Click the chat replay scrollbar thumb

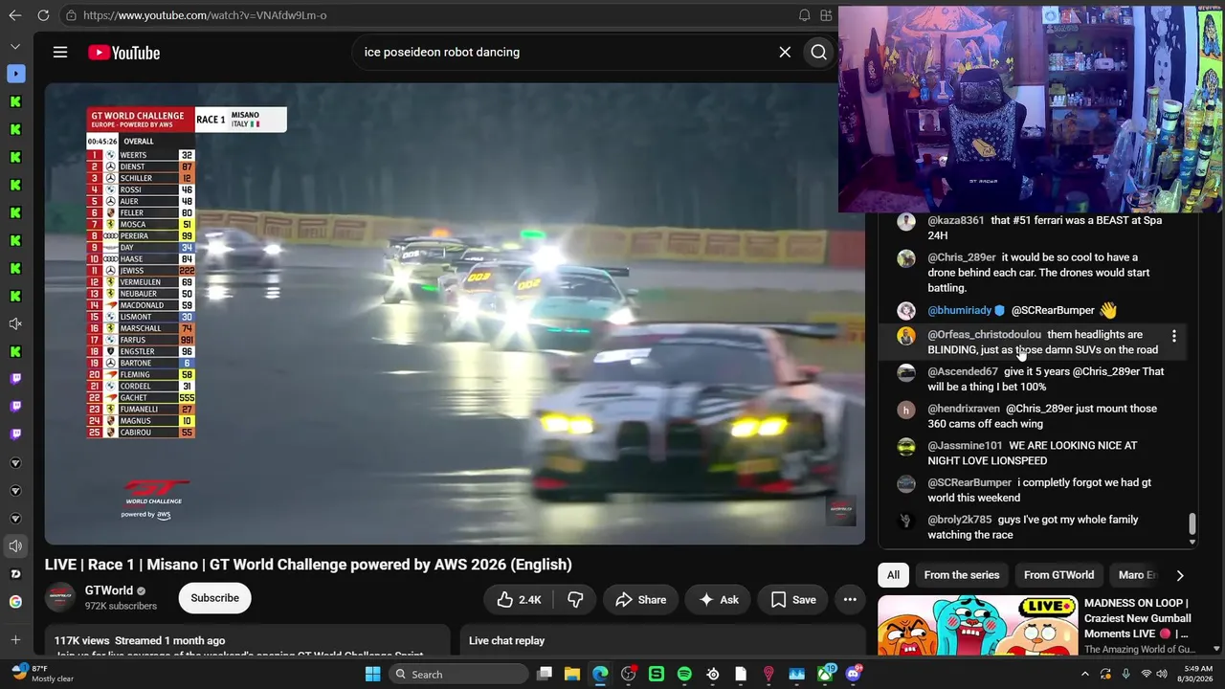pyautogui.click(x=1192, y=523)
